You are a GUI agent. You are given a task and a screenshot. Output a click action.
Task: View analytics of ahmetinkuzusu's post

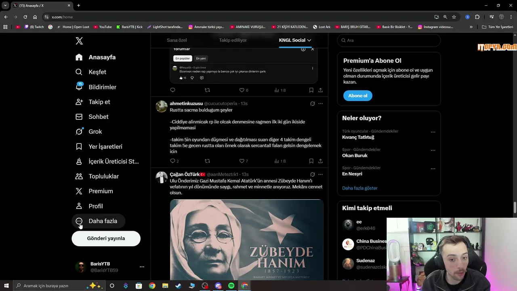coord(280,161)
